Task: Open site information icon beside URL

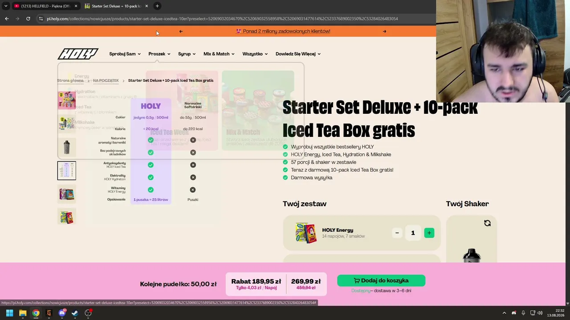Action: (41, 19)
